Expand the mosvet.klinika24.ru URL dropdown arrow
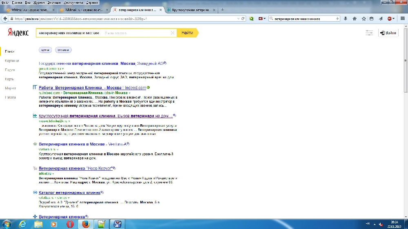This screenshot has width=408, height=229. (x=69, y=121)
